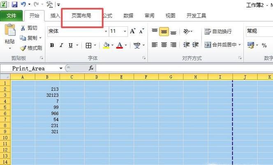Increase font size with large A icon
The height and width of the screenshot is (165, 273).
133,31
